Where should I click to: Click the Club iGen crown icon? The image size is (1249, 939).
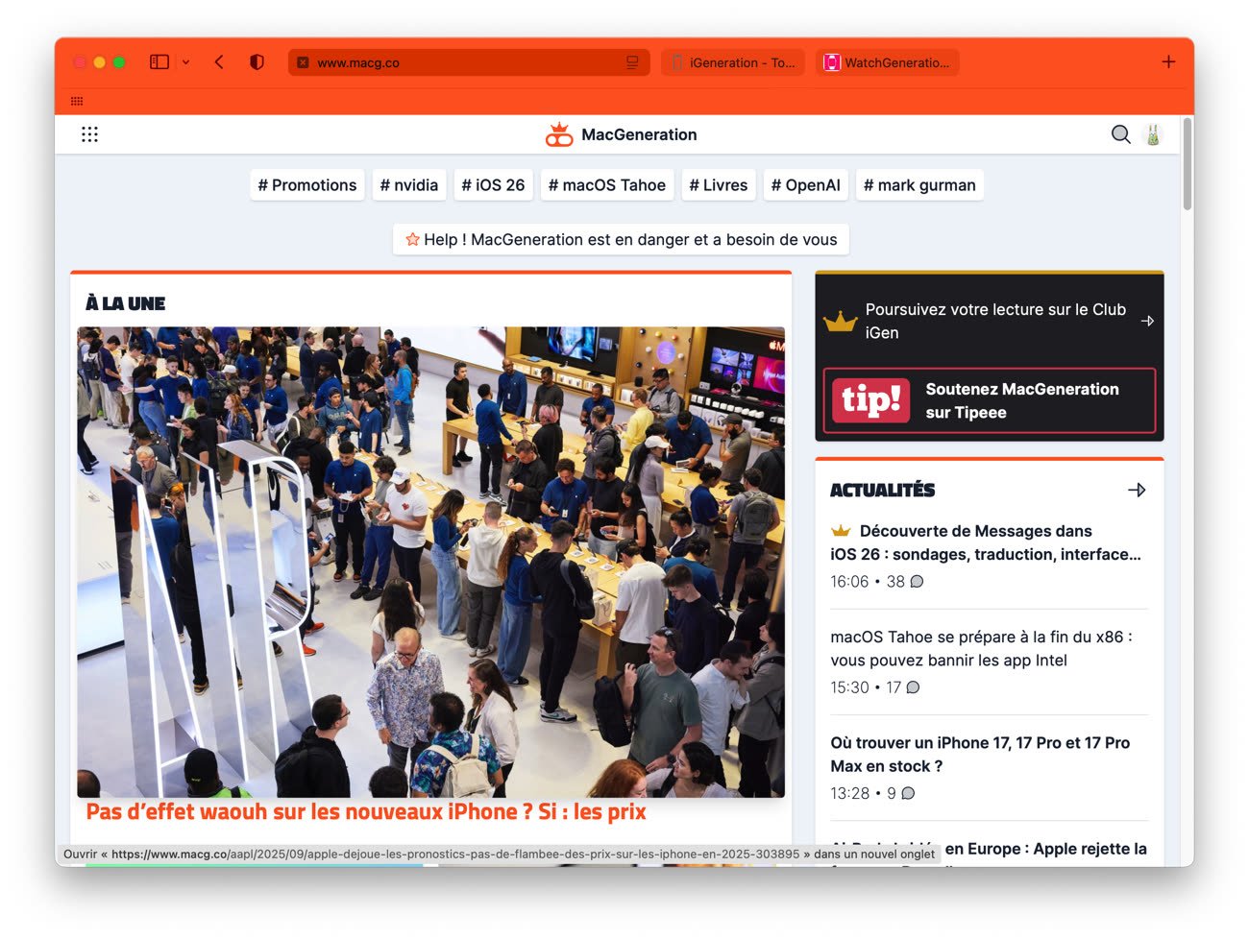840,321
